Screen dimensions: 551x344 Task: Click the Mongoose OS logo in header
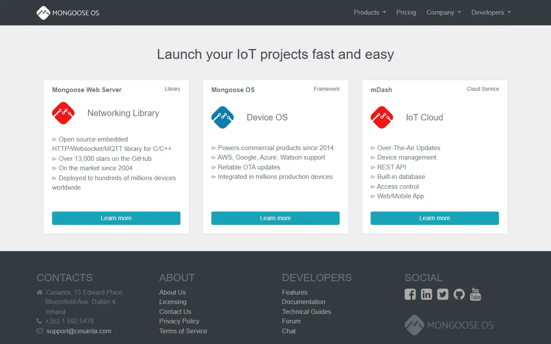[68, 13]
